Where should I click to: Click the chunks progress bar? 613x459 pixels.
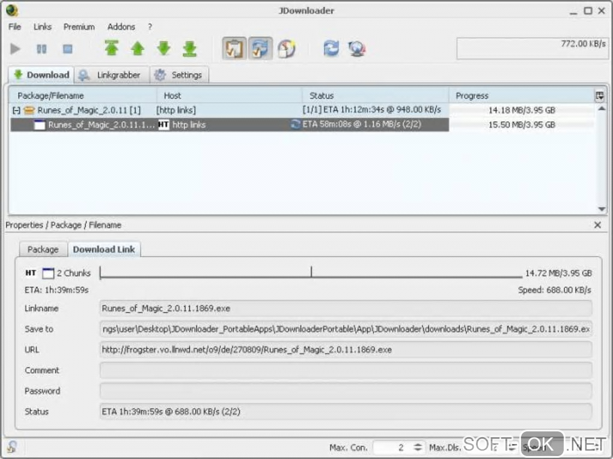click(x=311, y=272)
